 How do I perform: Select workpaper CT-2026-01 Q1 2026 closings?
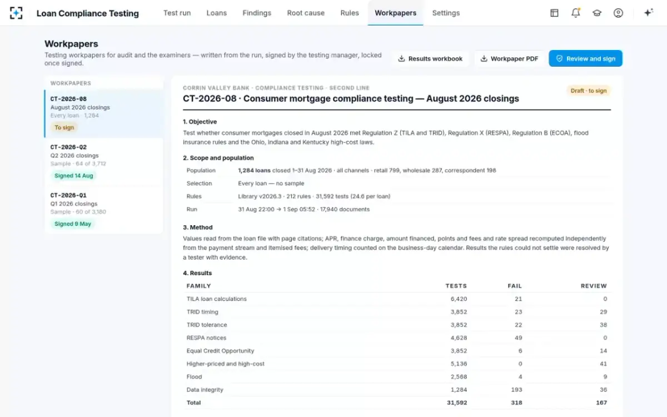pyautogui.click(x=104, y=210)
